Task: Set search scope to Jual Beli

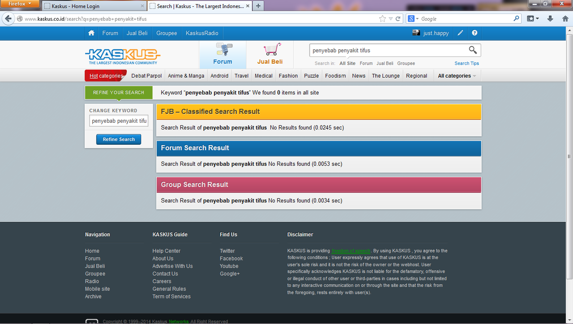Action: point(385,63)
